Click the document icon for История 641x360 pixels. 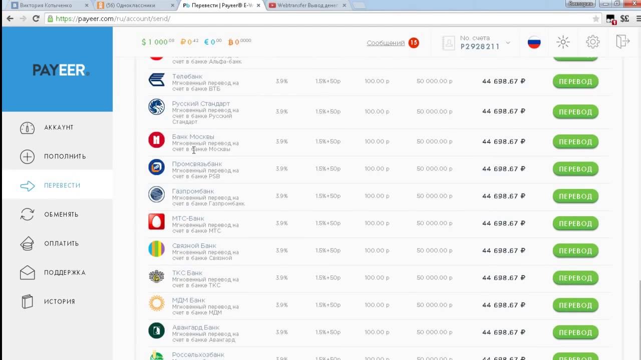(27, 301)
